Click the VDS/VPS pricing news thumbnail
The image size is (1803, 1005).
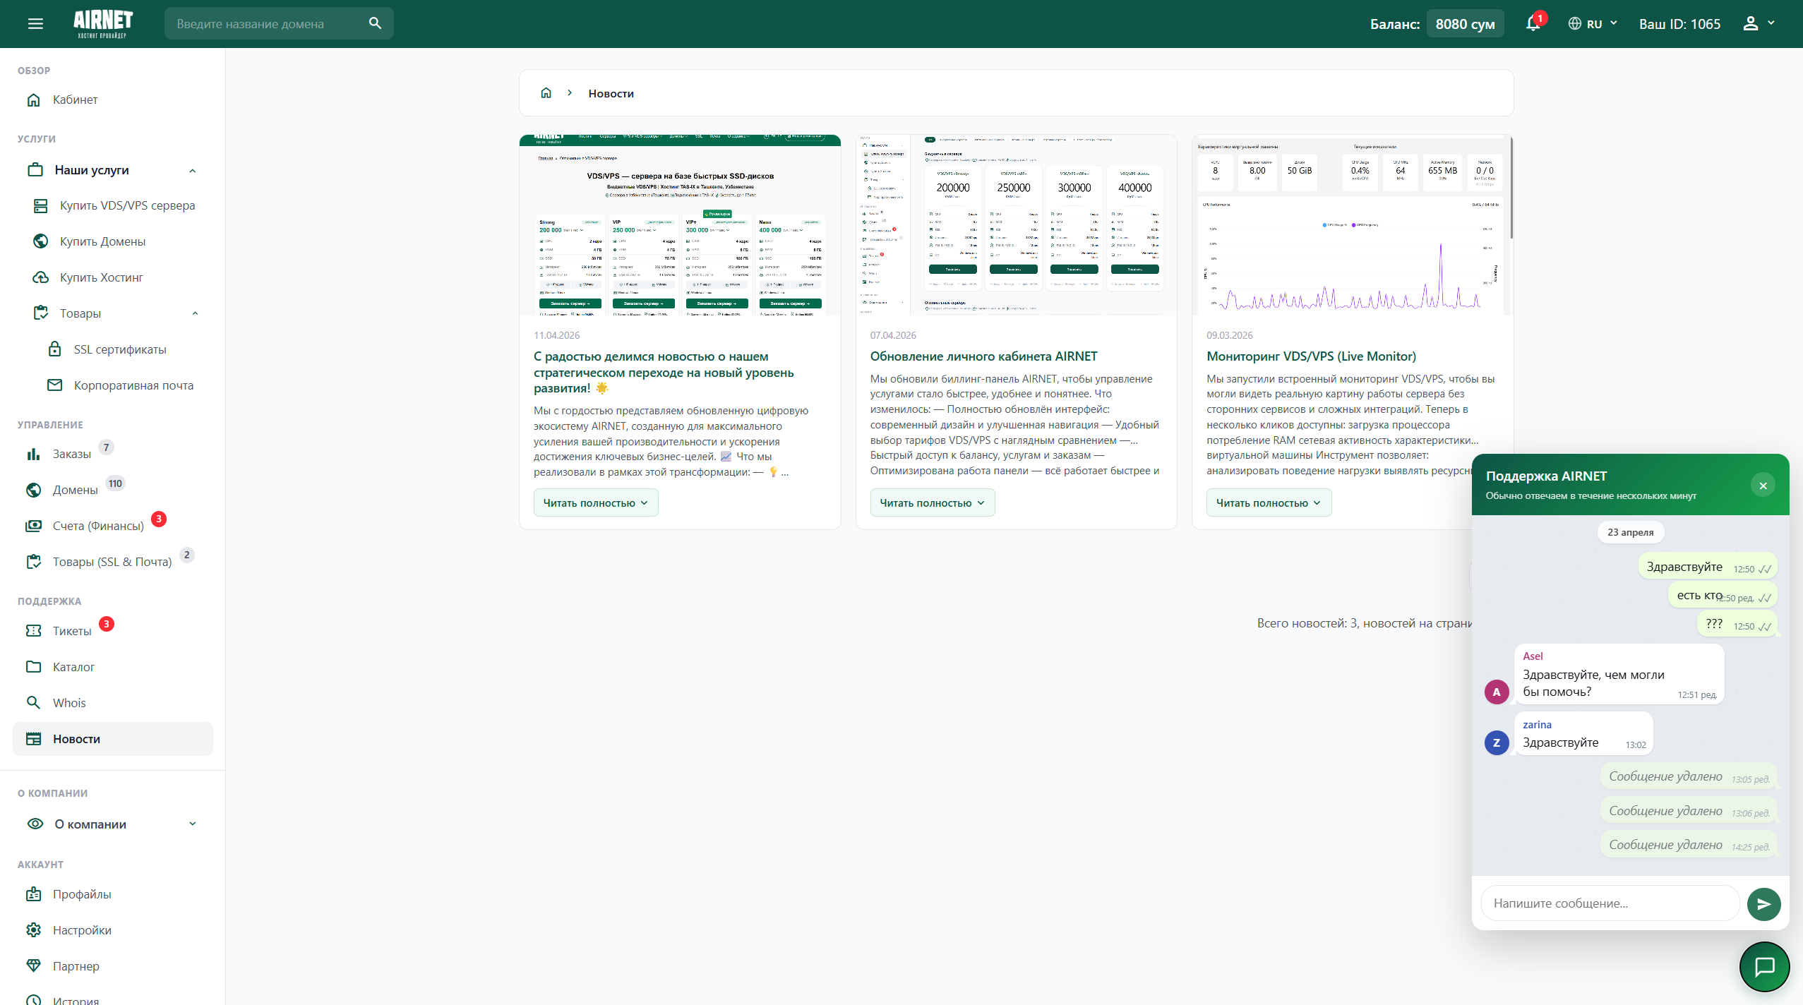680,224
